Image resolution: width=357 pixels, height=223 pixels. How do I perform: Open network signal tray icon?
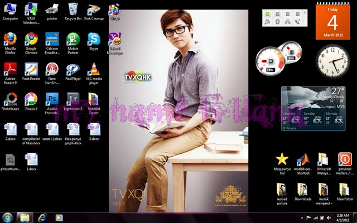click(x=315, y=218)
